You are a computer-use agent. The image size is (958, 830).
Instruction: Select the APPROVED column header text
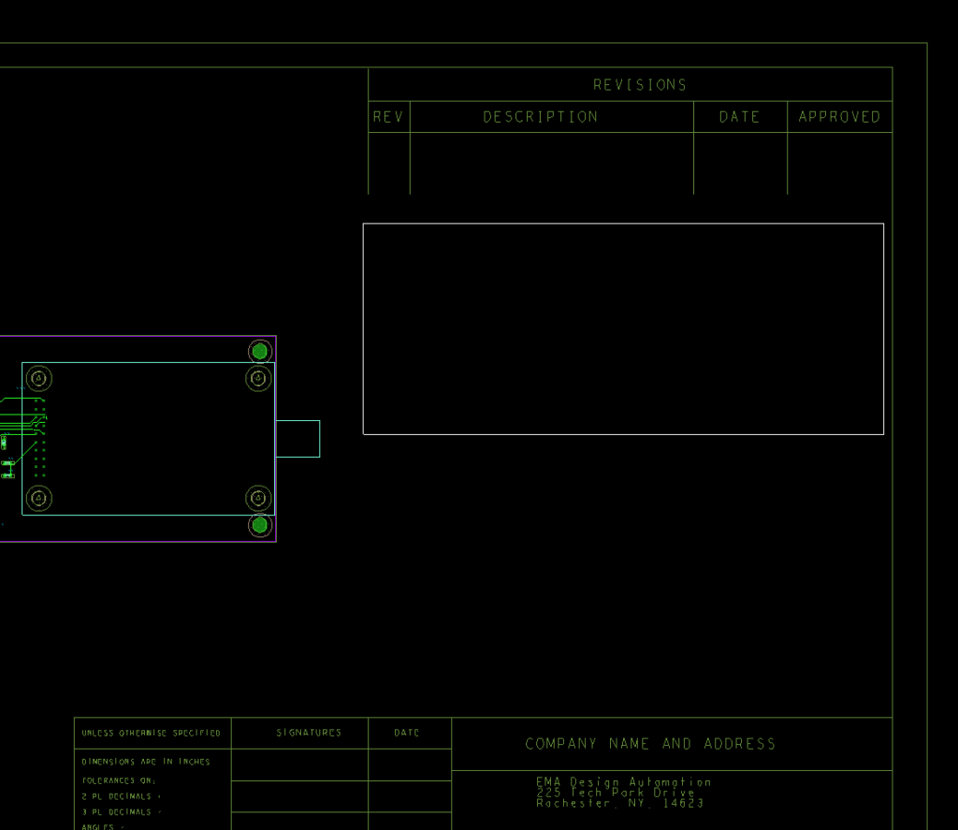pos(839,117)
